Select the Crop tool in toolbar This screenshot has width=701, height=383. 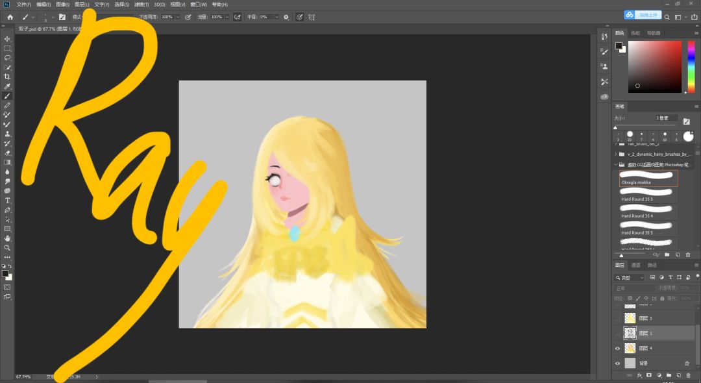(x=7, y=77)
